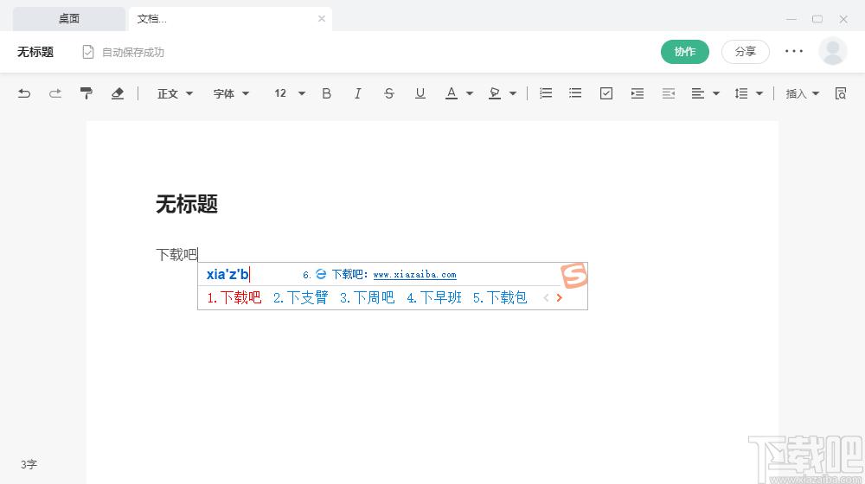Screen dimensions: 865x484
Task: Click the 3字 word count
Action: (x=29, y=465)
